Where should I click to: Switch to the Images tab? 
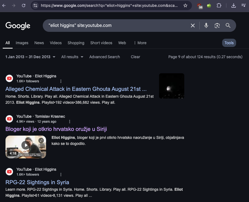tap(22, 43)
